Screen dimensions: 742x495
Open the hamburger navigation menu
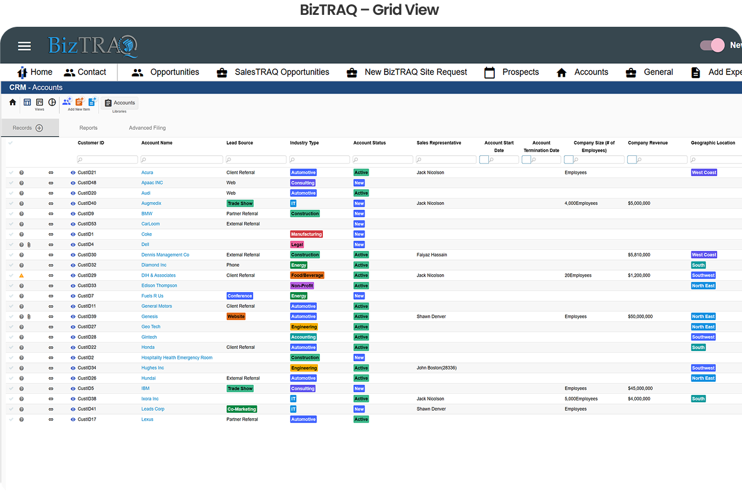click(24, 46)
